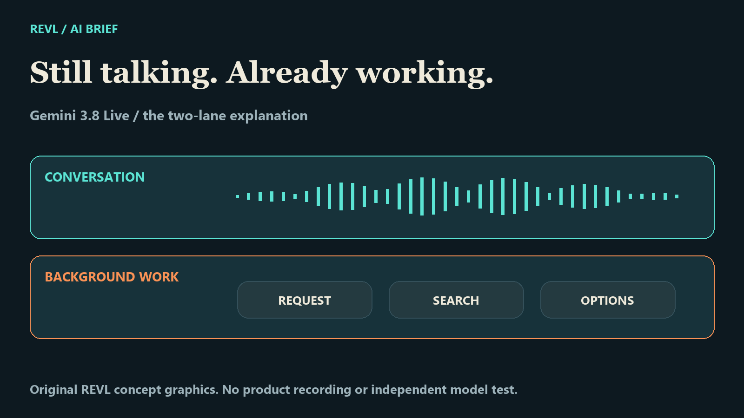Click the last dot of the audio waveform
The image size is (744, 418).
point(677,196)
